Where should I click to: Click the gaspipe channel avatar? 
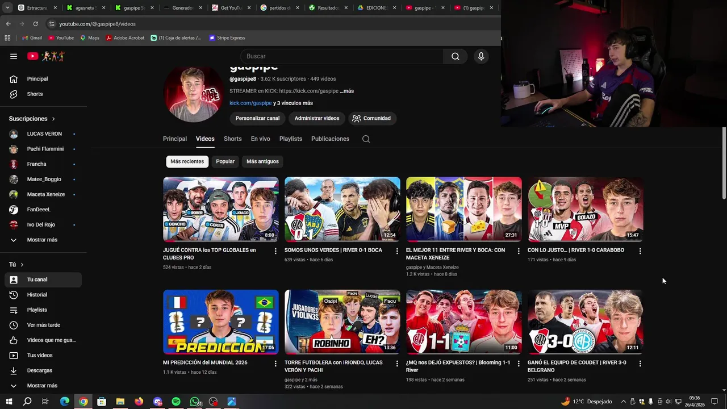(193, 94)
